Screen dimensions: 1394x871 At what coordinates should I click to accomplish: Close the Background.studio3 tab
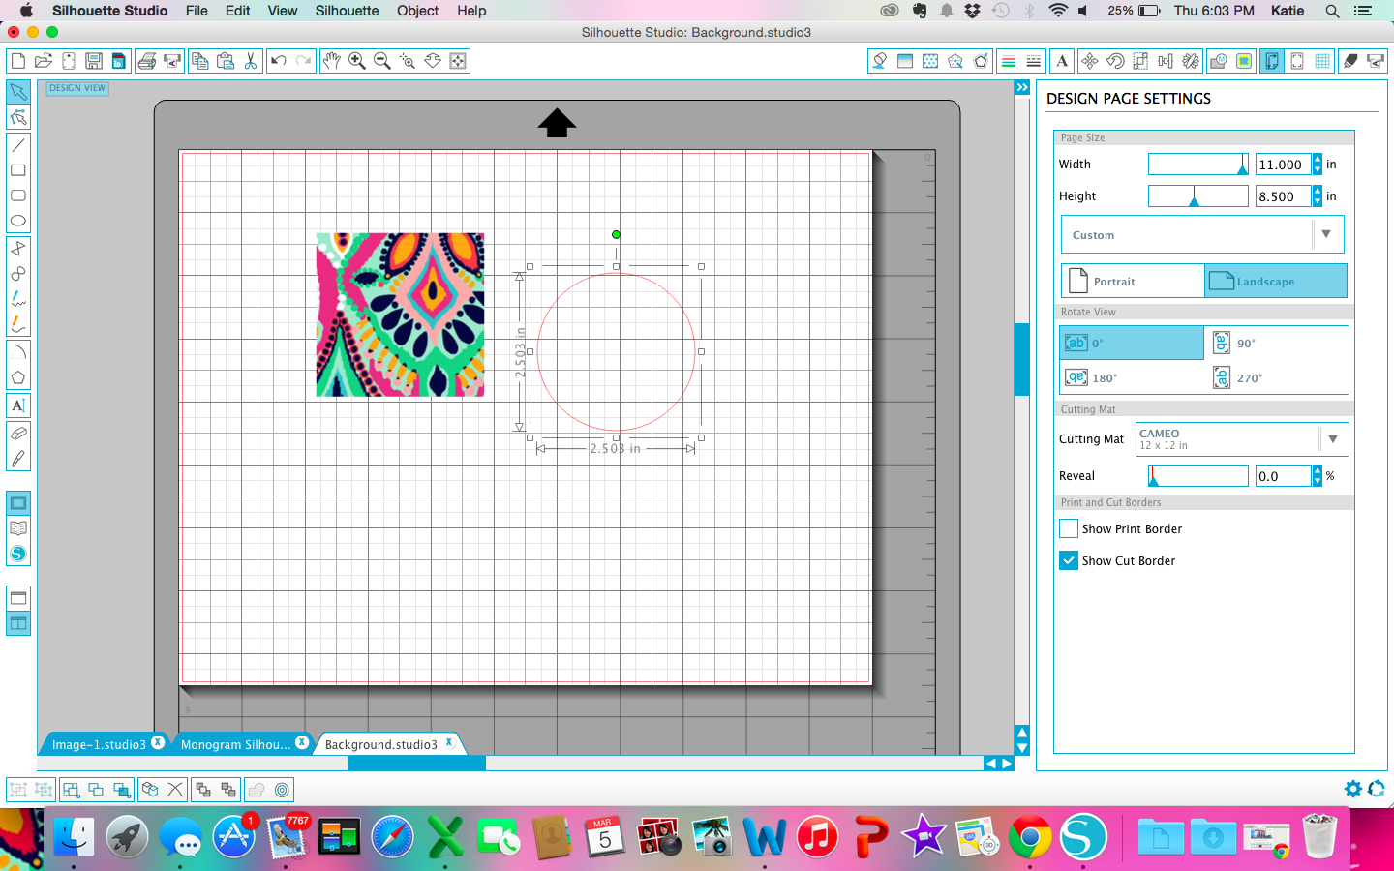click(449, 742)
